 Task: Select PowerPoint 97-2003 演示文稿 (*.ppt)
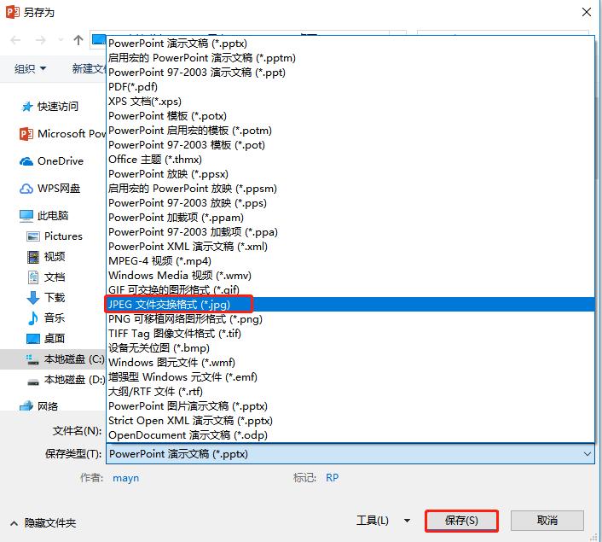(350, 73)
